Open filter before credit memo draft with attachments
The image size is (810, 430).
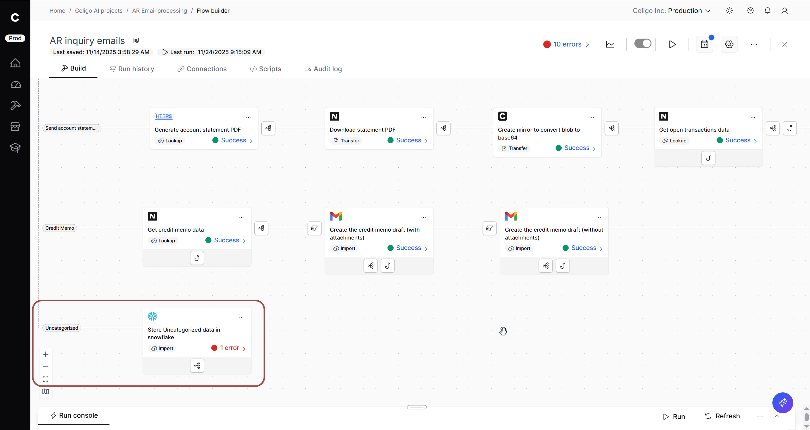click(x=314, y=228)
